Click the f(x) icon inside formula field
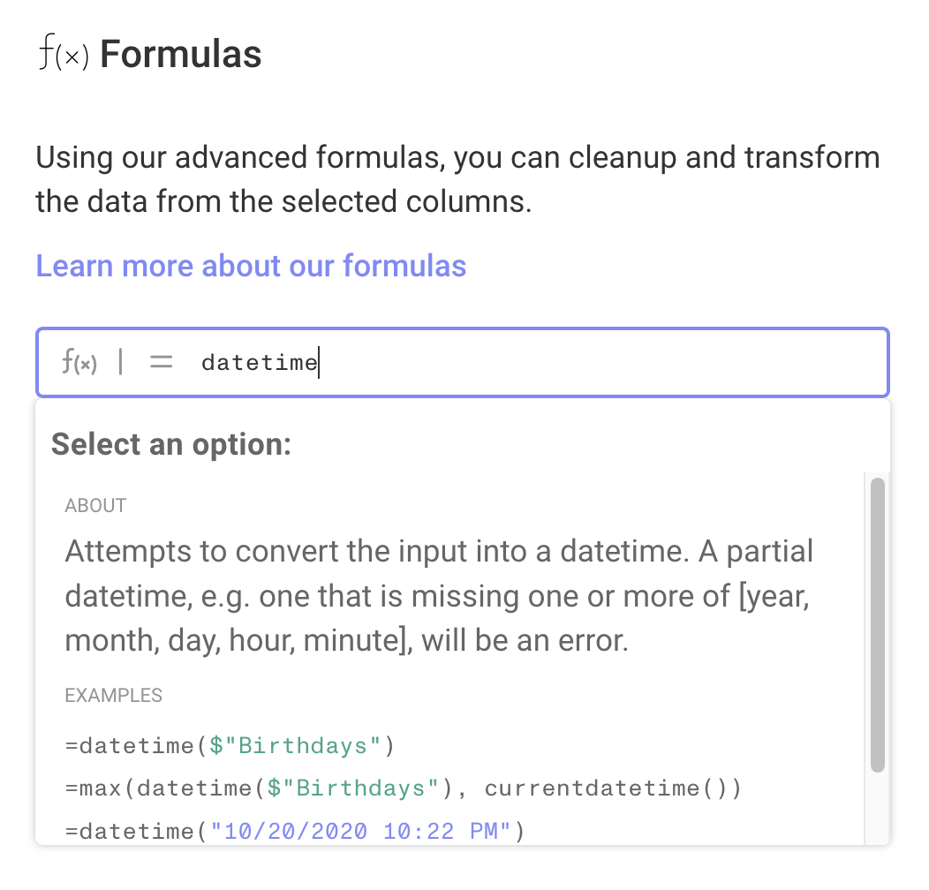 click(x=79, y=362)
